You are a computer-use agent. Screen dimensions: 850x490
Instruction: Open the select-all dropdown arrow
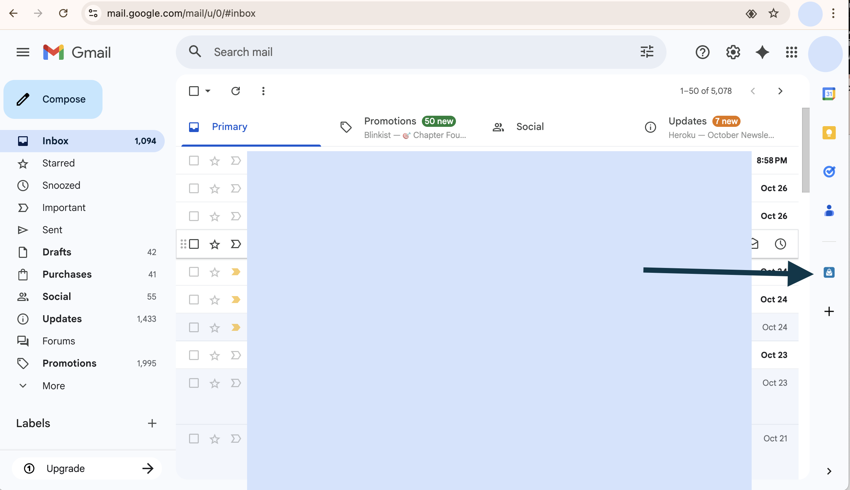[x=207, y=91]
